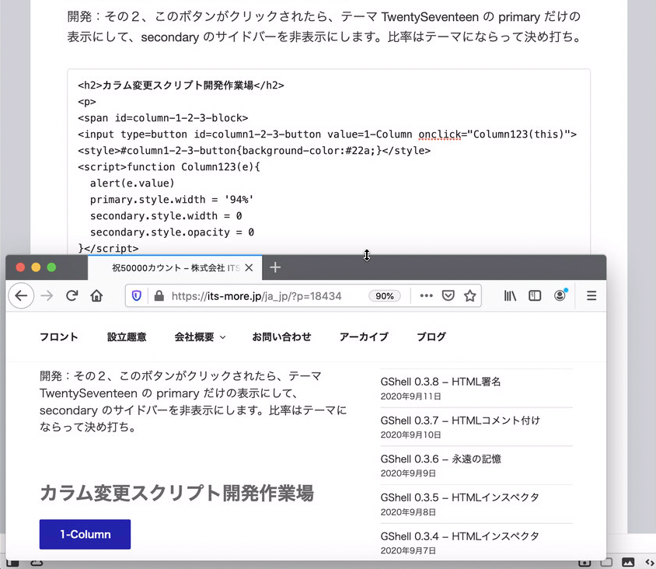
Task: Go to the browser home page
Action: click(96, 295)
